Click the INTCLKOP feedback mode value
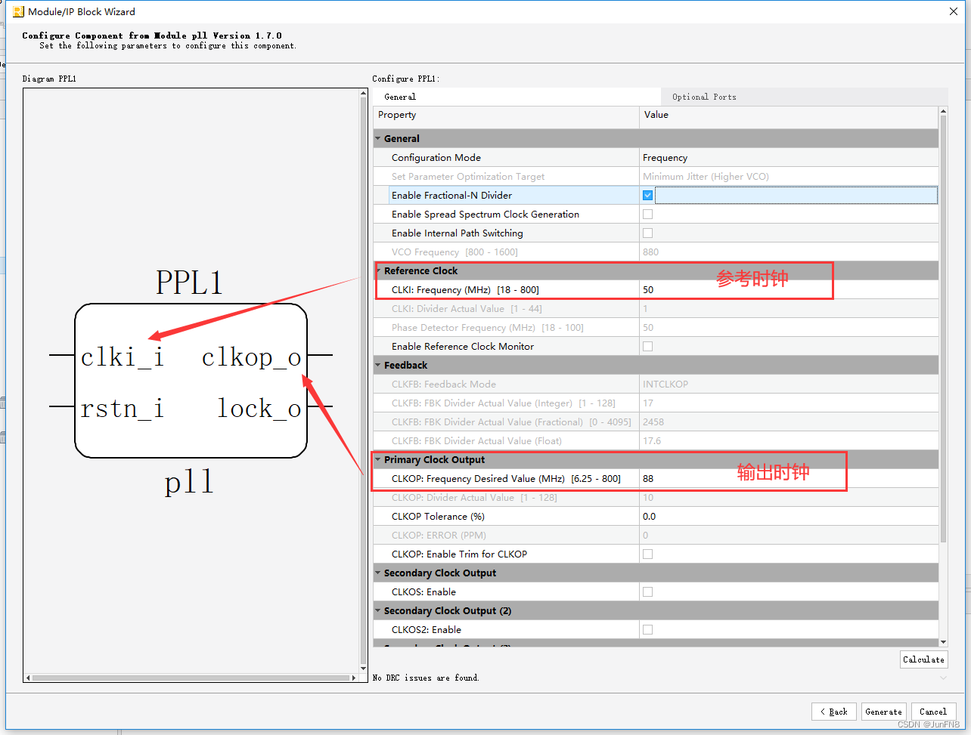 point(665,384)
